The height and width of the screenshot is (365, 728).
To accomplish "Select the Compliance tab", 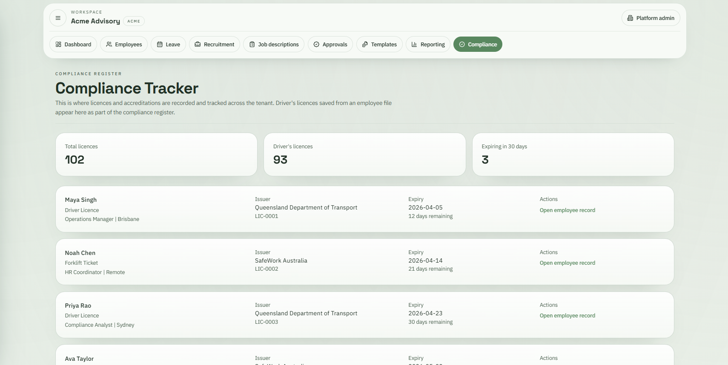I will pyautogui.click(x=478, y=44).
